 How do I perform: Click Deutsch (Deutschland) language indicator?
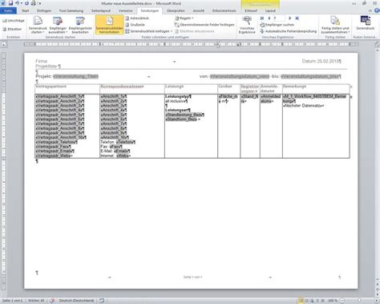77,301
